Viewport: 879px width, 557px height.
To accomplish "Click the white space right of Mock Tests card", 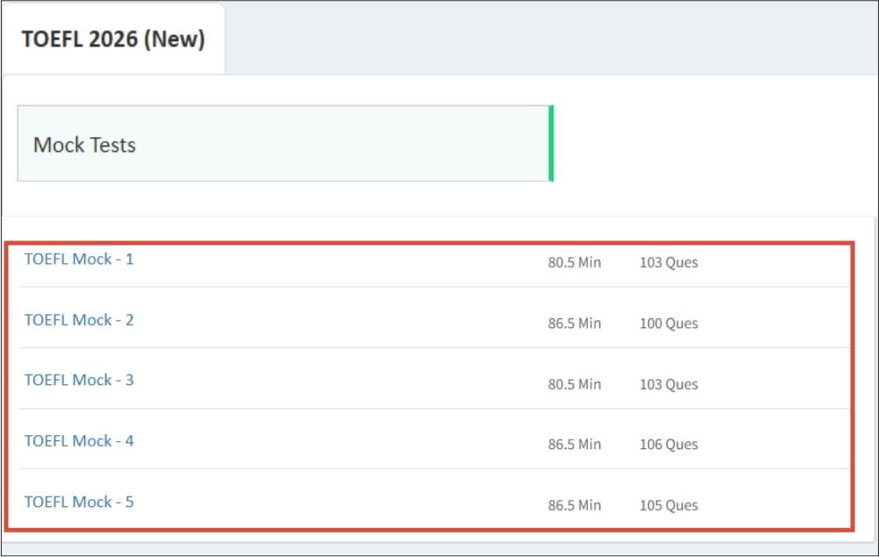I will 711,144.
